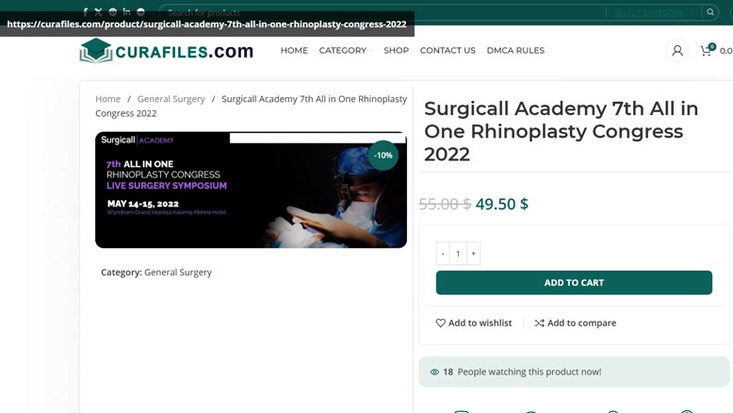Open the DMCA Rules menu item

(515, 51)
